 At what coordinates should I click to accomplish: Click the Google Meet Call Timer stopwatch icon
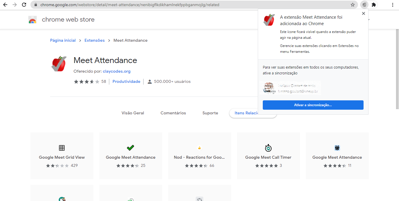268,148
